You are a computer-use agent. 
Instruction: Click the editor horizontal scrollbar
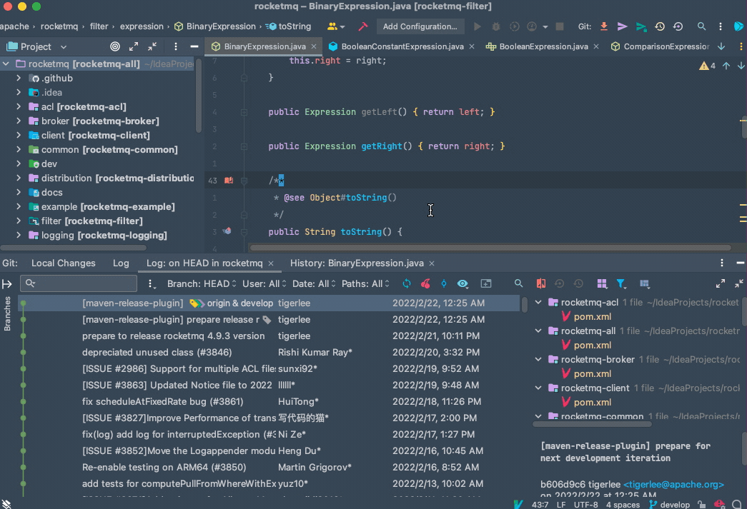(490, 248)
